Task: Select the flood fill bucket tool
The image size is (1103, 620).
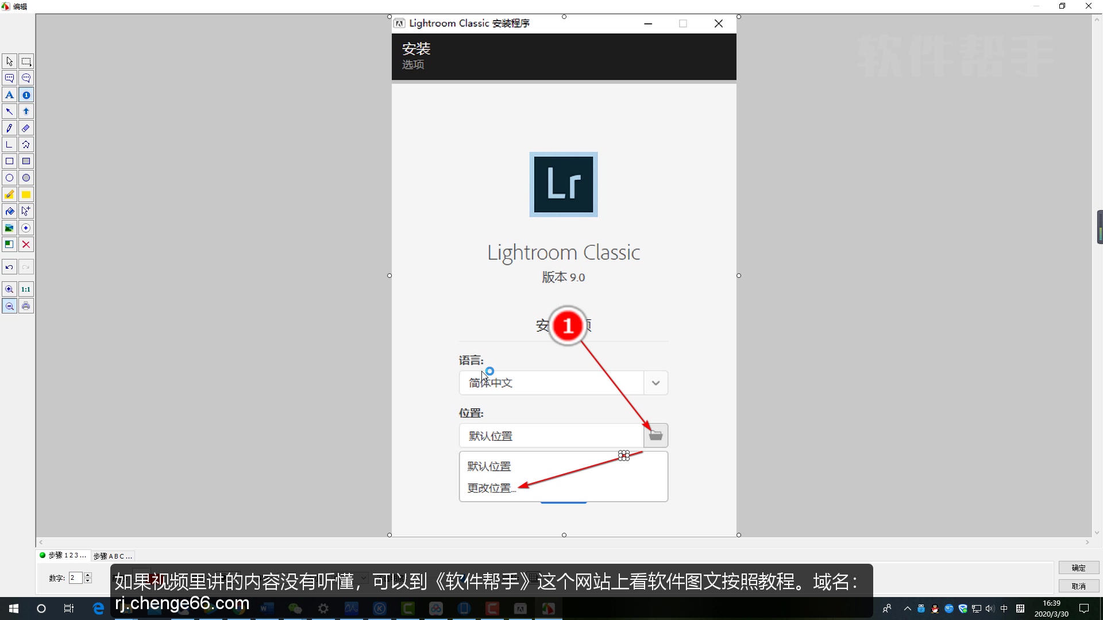Action: click(9, 211)
